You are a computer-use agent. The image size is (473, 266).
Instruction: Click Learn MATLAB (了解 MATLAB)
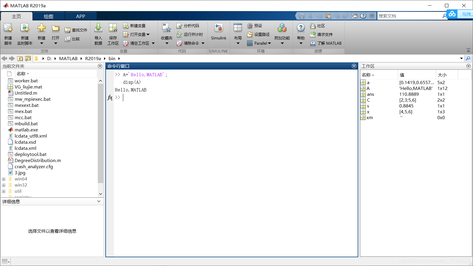coord(326,43)
